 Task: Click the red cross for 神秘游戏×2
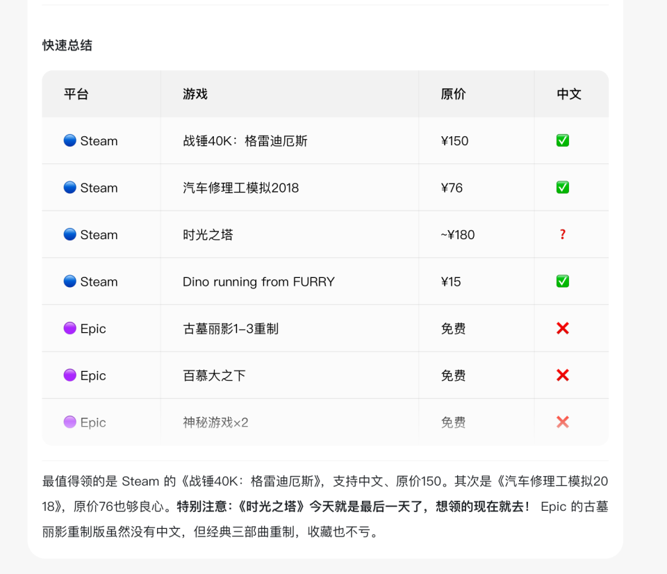click(562, 422)
